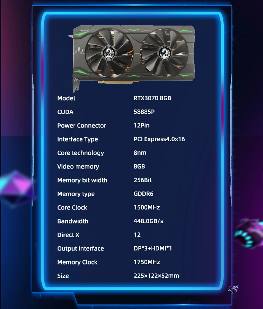Image resolution: width=263 pixels, height=309 pixels.
Task: Select the Size 225×122×52mm value
Action: click(x=156, y=276)
